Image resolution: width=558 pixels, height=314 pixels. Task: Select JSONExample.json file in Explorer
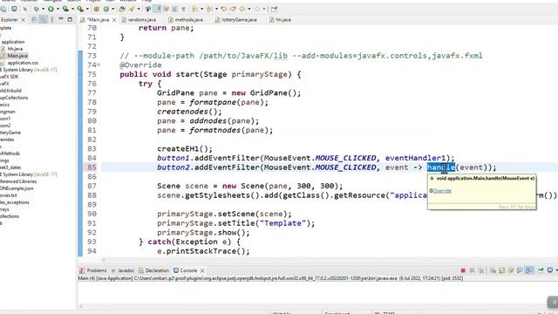[x=17, y=188]
